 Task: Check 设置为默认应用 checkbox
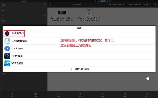(71, 69)
